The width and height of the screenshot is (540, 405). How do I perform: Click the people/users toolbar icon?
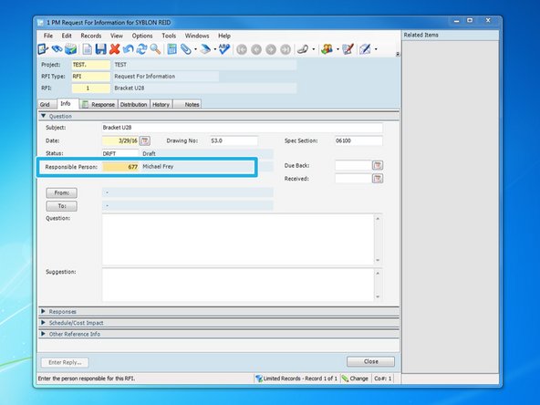327,49
